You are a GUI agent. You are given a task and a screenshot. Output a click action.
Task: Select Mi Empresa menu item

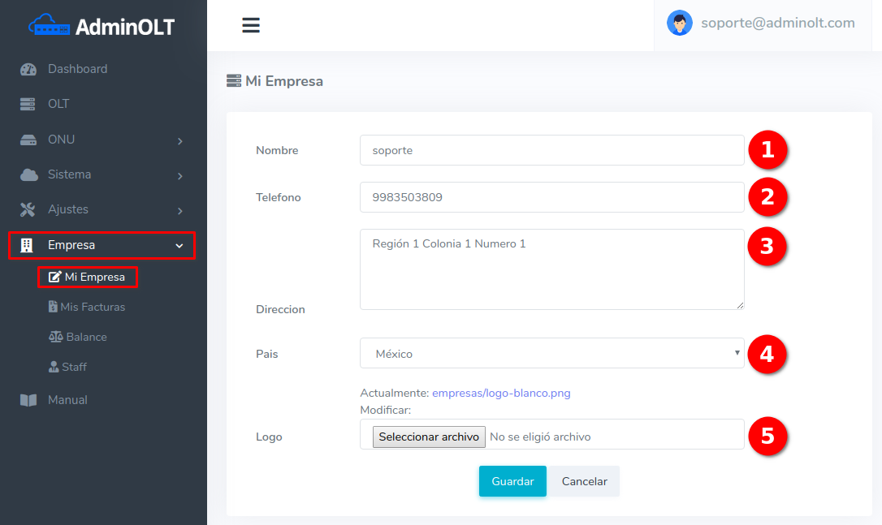88,278
